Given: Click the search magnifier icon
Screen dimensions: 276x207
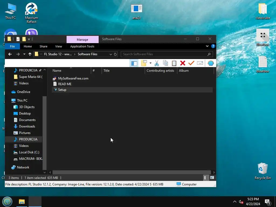Looking at the screenshot, I should tap(209, 54).
